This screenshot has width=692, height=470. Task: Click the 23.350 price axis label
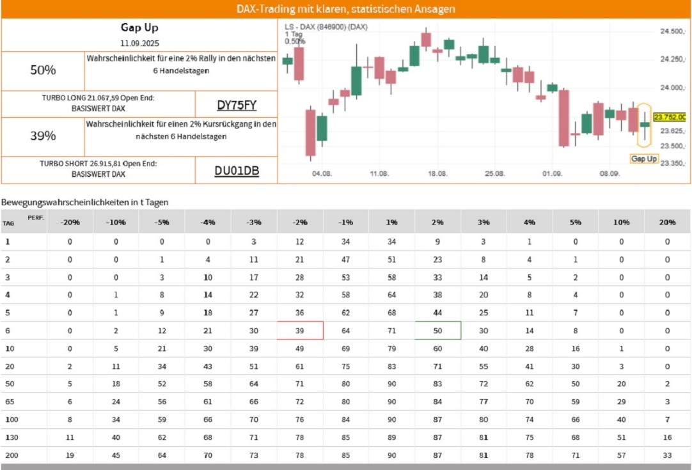pos(673,163)
